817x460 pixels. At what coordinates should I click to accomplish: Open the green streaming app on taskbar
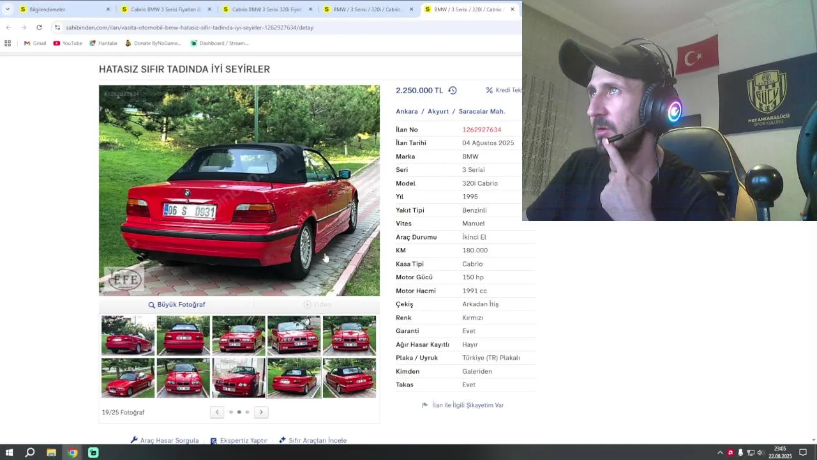(x=93, y=452)
